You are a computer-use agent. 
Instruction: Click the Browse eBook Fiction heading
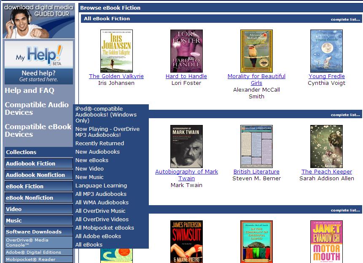click(x=110, y=8)
